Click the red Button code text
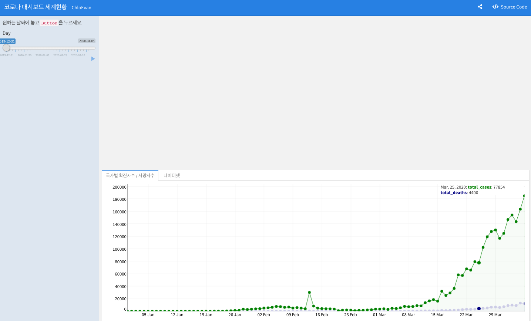This screenshot has width=531, height=321. tap(49, 23)
